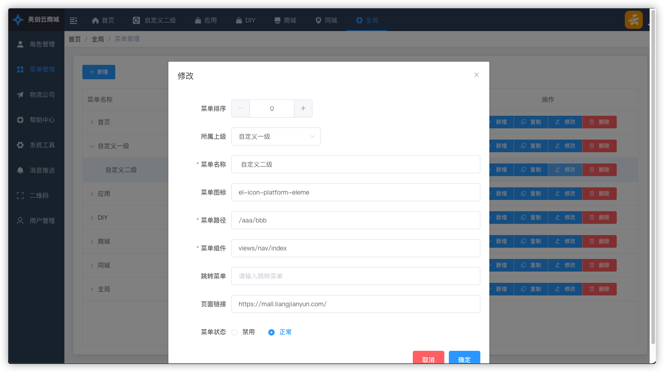Switch to the 应用 top tab
664x372 pixels.
pyautogui.click(x=206, y=20)
